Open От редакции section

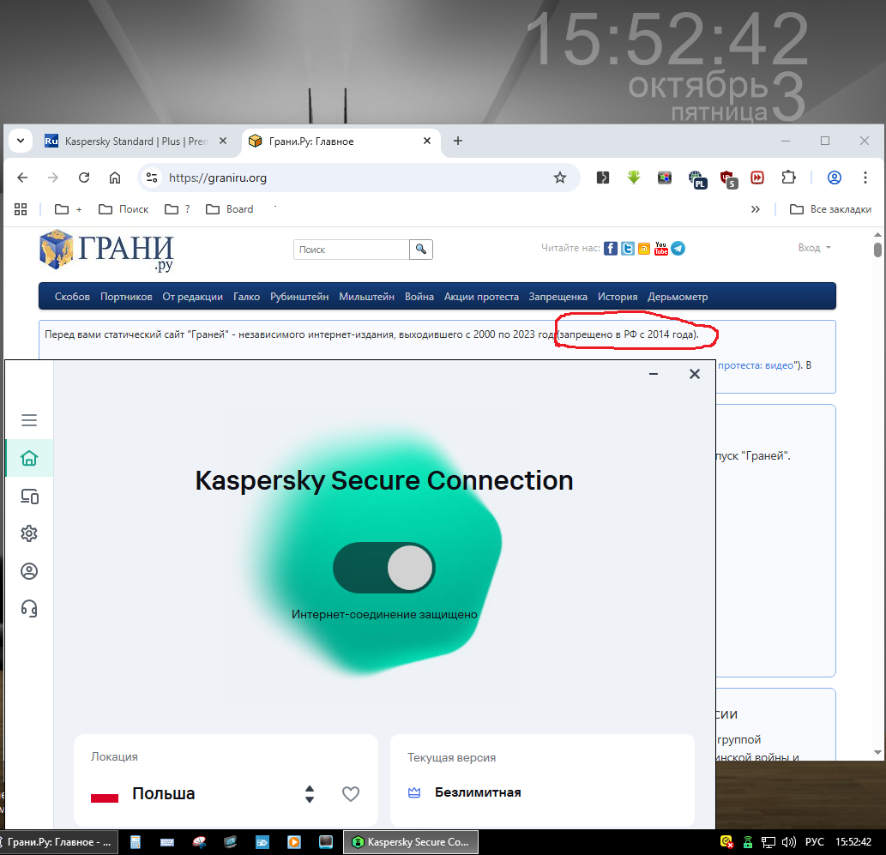[x=193, y=297]
